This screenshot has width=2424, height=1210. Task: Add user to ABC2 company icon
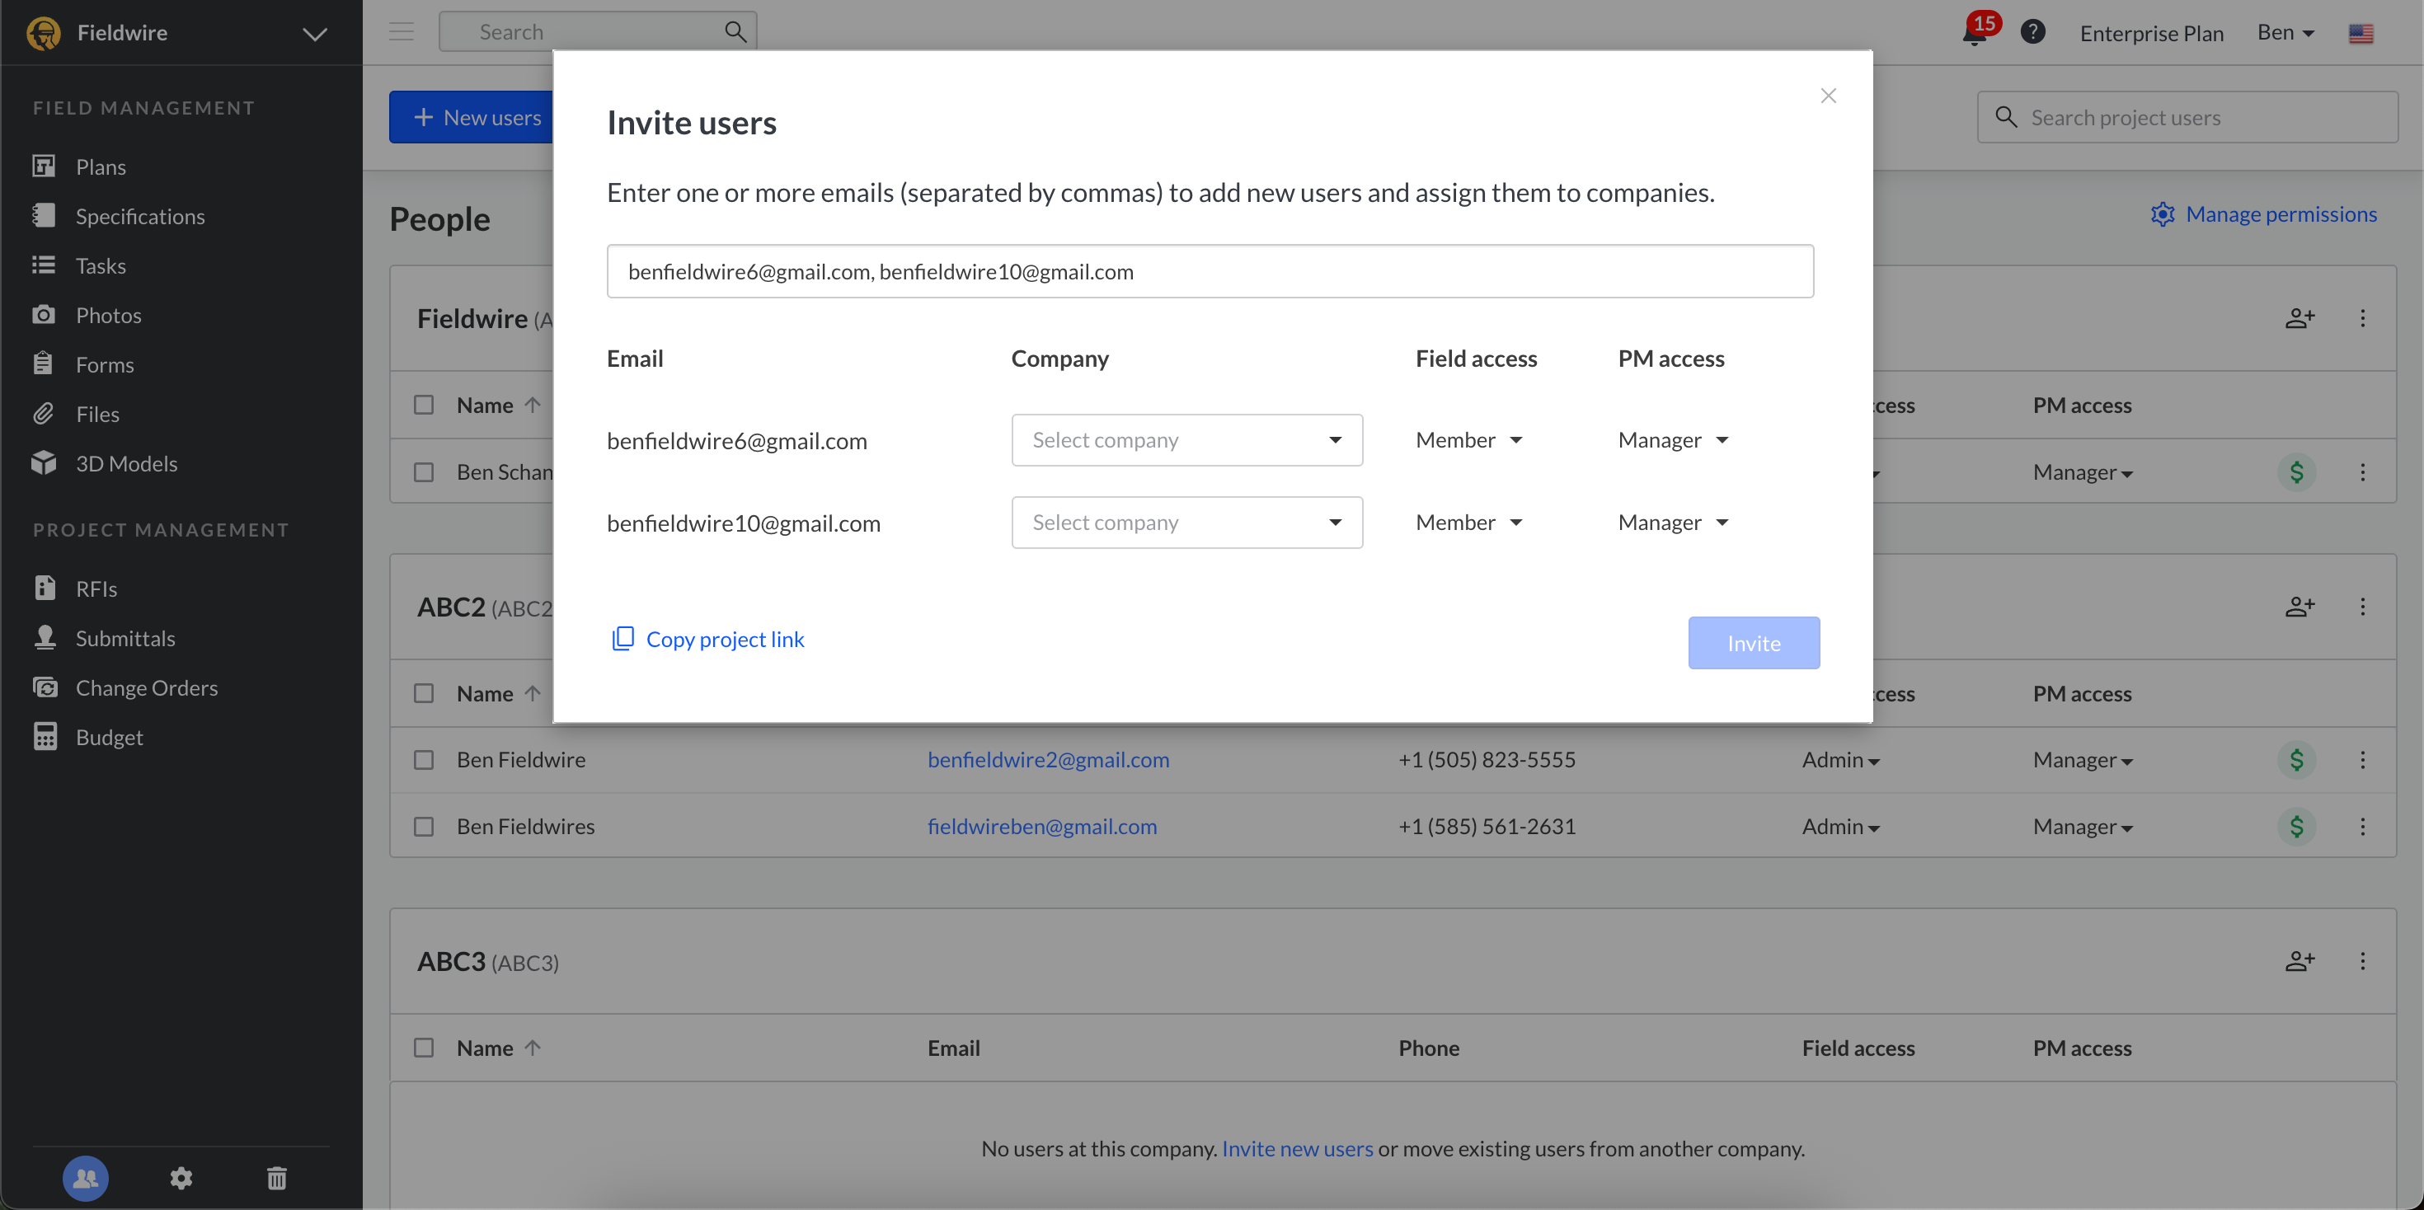tap(2300, 607)
